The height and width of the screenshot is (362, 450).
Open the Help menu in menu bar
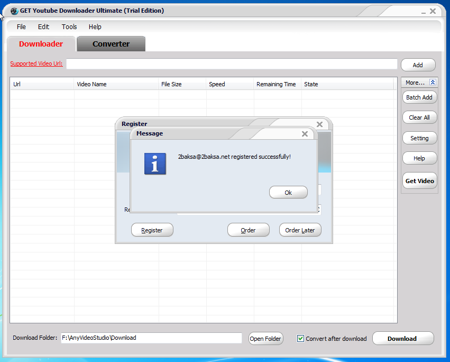point(95,26)
